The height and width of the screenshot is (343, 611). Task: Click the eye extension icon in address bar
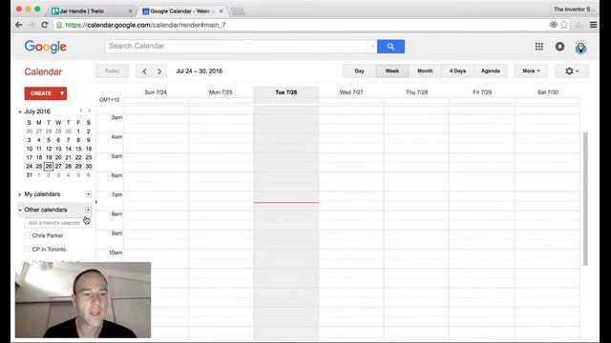tap(553, 25)
